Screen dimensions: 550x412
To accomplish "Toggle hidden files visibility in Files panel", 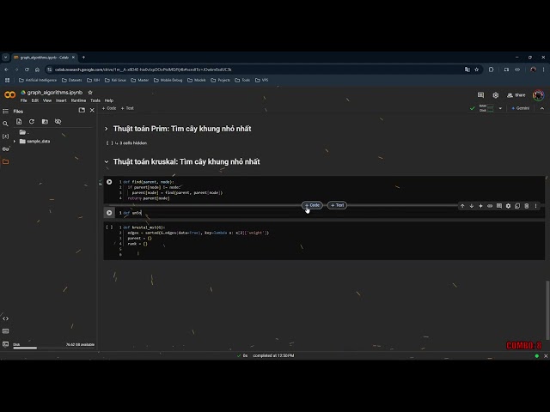I will 58,122.
